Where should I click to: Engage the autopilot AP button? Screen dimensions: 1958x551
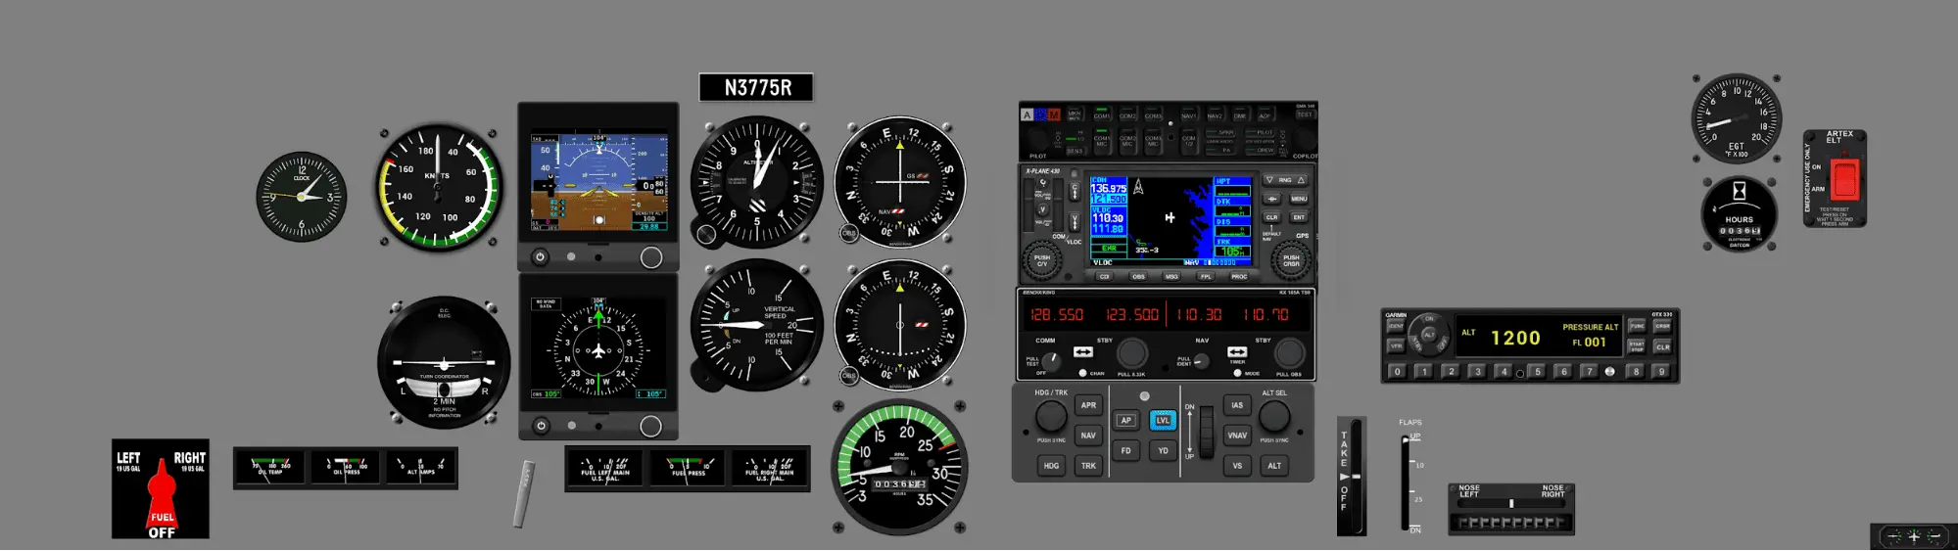[x=1125, y=421]
